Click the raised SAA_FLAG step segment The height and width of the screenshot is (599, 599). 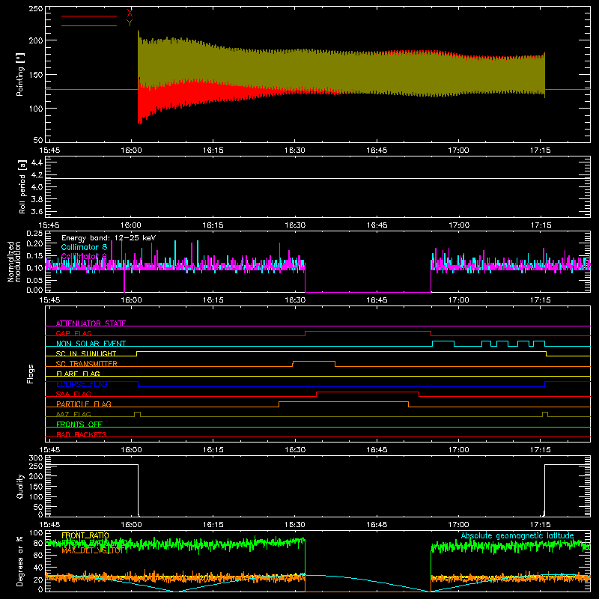[x=368, y=392]
